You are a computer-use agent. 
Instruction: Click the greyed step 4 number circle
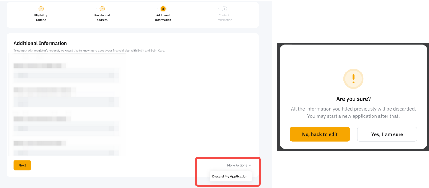pyautogui.click(x=224, y=9)
